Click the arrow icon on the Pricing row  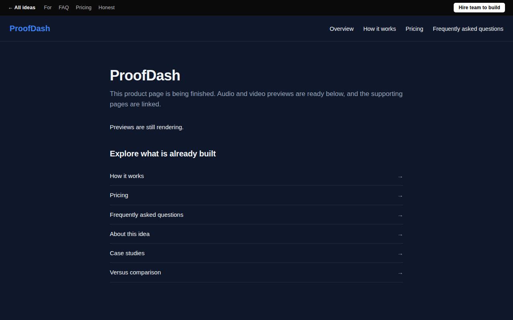point(400,196)
